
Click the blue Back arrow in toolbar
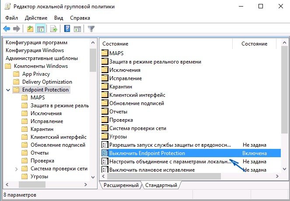(7, 29)
